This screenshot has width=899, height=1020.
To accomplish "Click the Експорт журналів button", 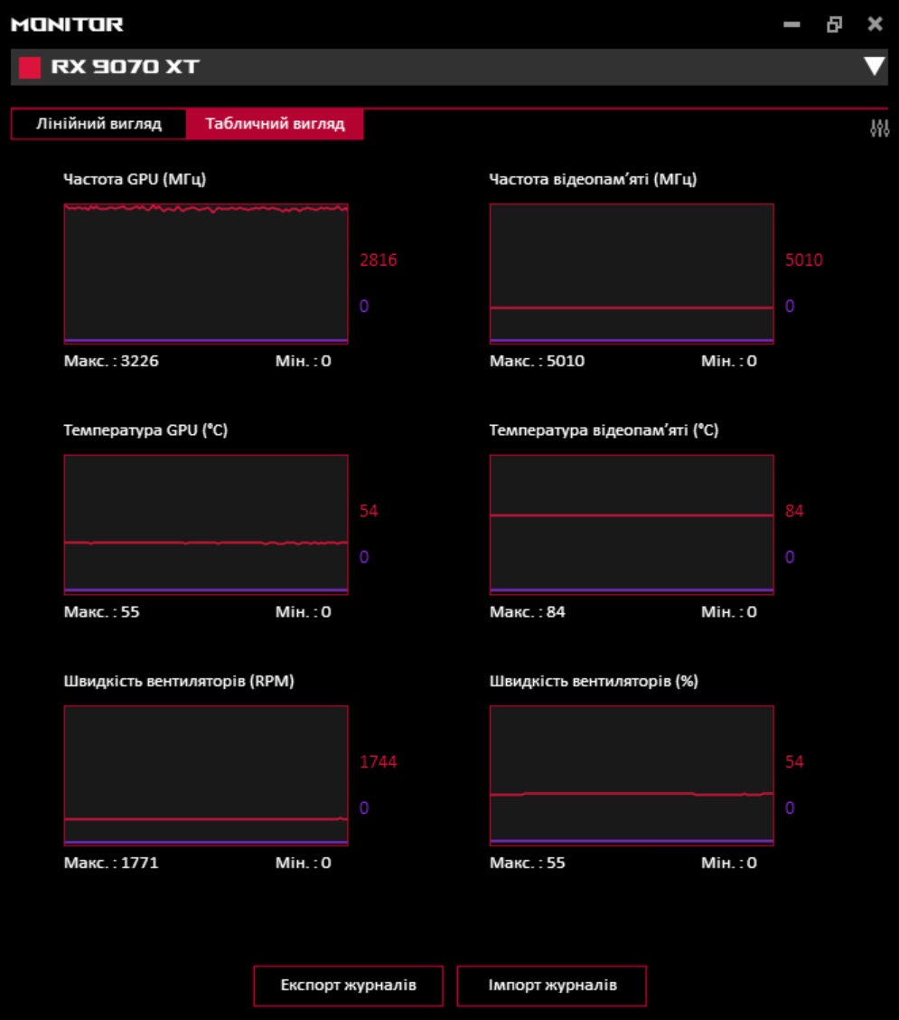I will (x=349, y=986).
